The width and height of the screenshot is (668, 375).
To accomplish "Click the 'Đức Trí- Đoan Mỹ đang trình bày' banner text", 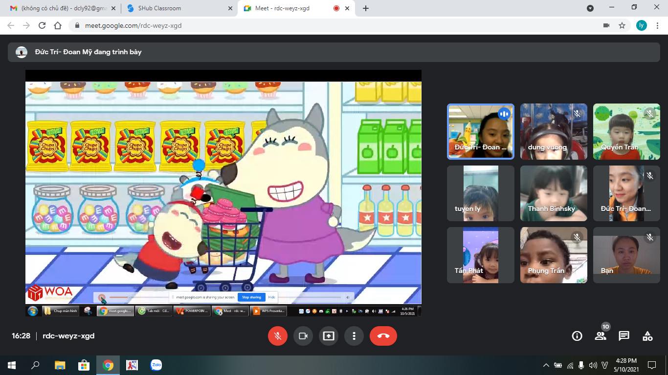I will click(x=89, y=52).
